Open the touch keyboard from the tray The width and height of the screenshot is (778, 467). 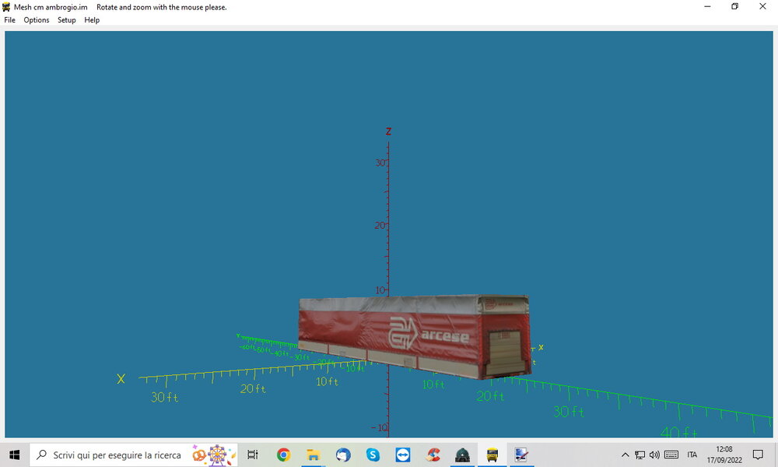(x=671, y=455)
